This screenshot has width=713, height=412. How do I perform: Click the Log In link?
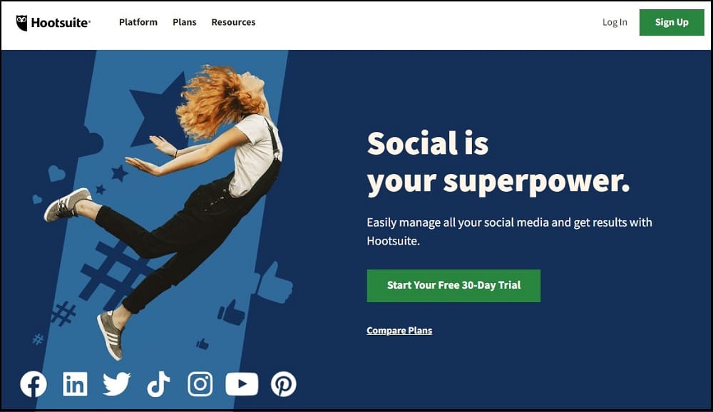615,22
